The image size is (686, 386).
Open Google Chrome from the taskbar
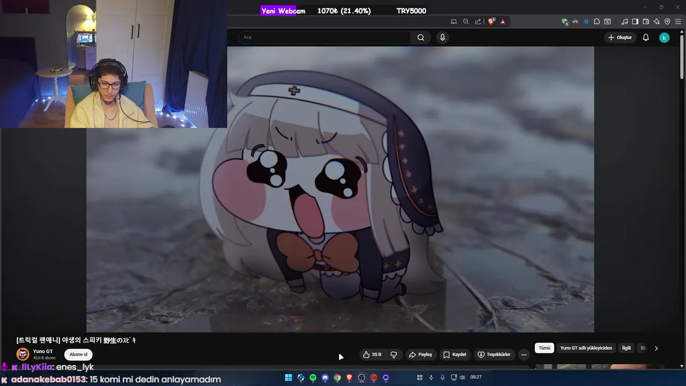[337, 377]
